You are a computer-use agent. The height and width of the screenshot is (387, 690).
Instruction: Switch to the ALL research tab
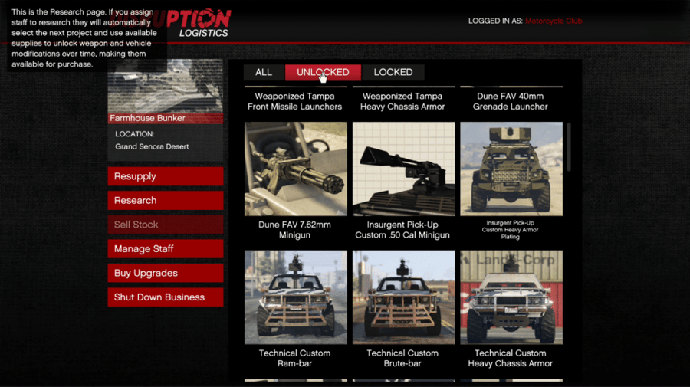(x=264, y=72)
